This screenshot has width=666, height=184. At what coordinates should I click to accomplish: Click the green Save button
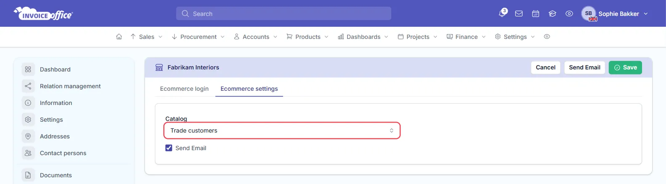pos(625,67)
